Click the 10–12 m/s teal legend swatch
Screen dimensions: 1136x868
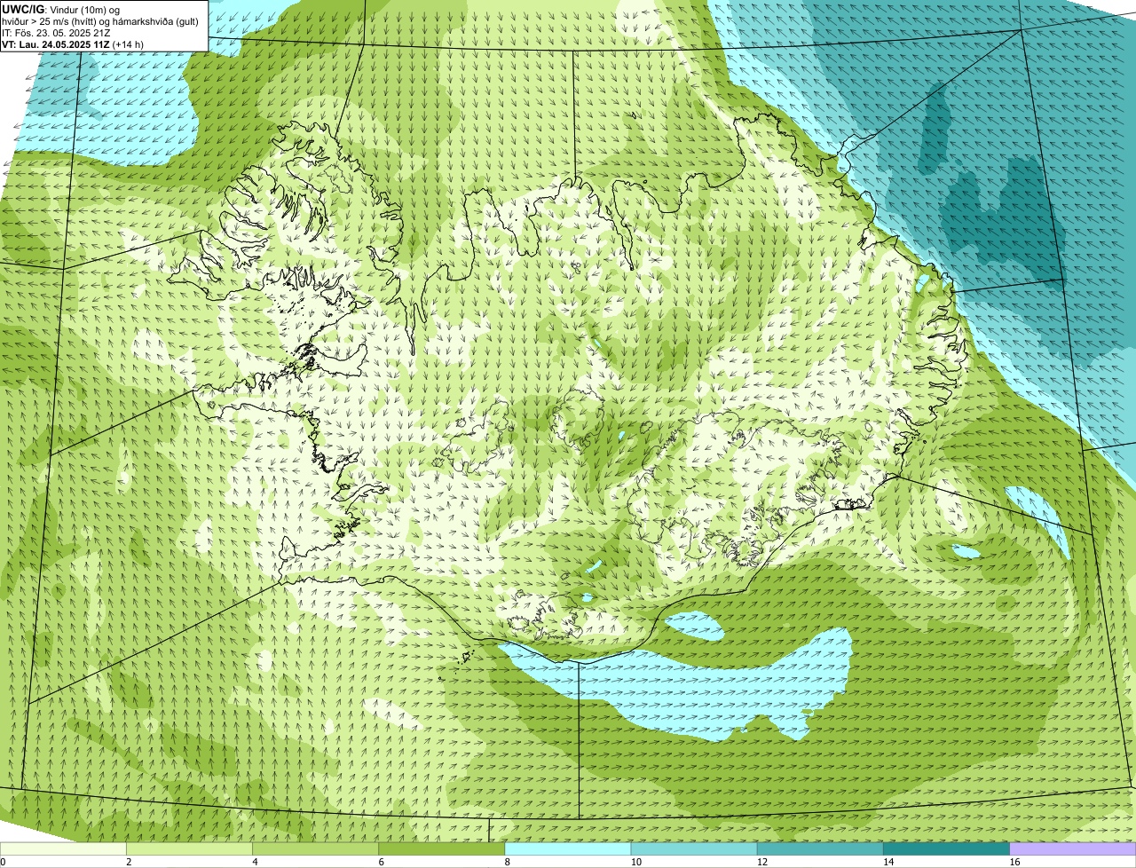click(x=694, y=849)
